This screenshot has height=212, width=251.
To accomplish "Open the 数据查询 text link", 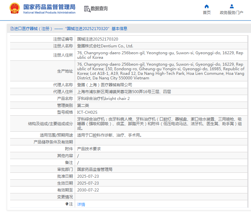I will (99, 9).
